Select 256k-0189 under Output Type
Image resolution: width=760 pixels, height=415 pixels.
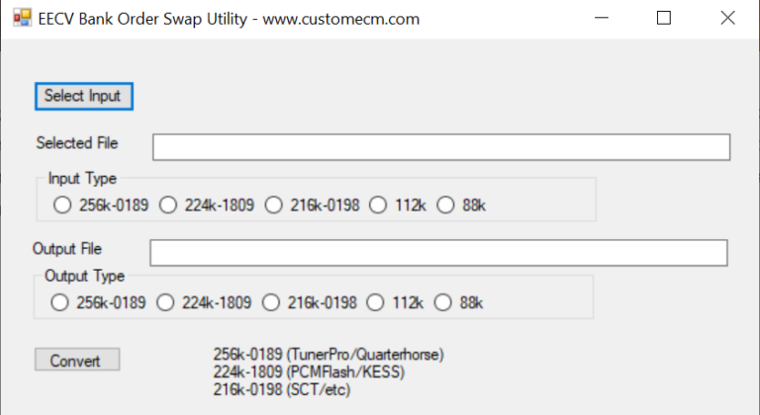click(x=60, y=302)
